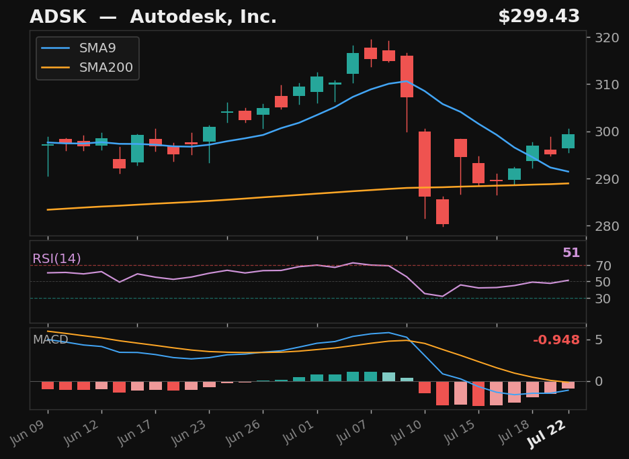Click the 280 price axis label
Screen dimensions: 629x459
coord(607,226)
